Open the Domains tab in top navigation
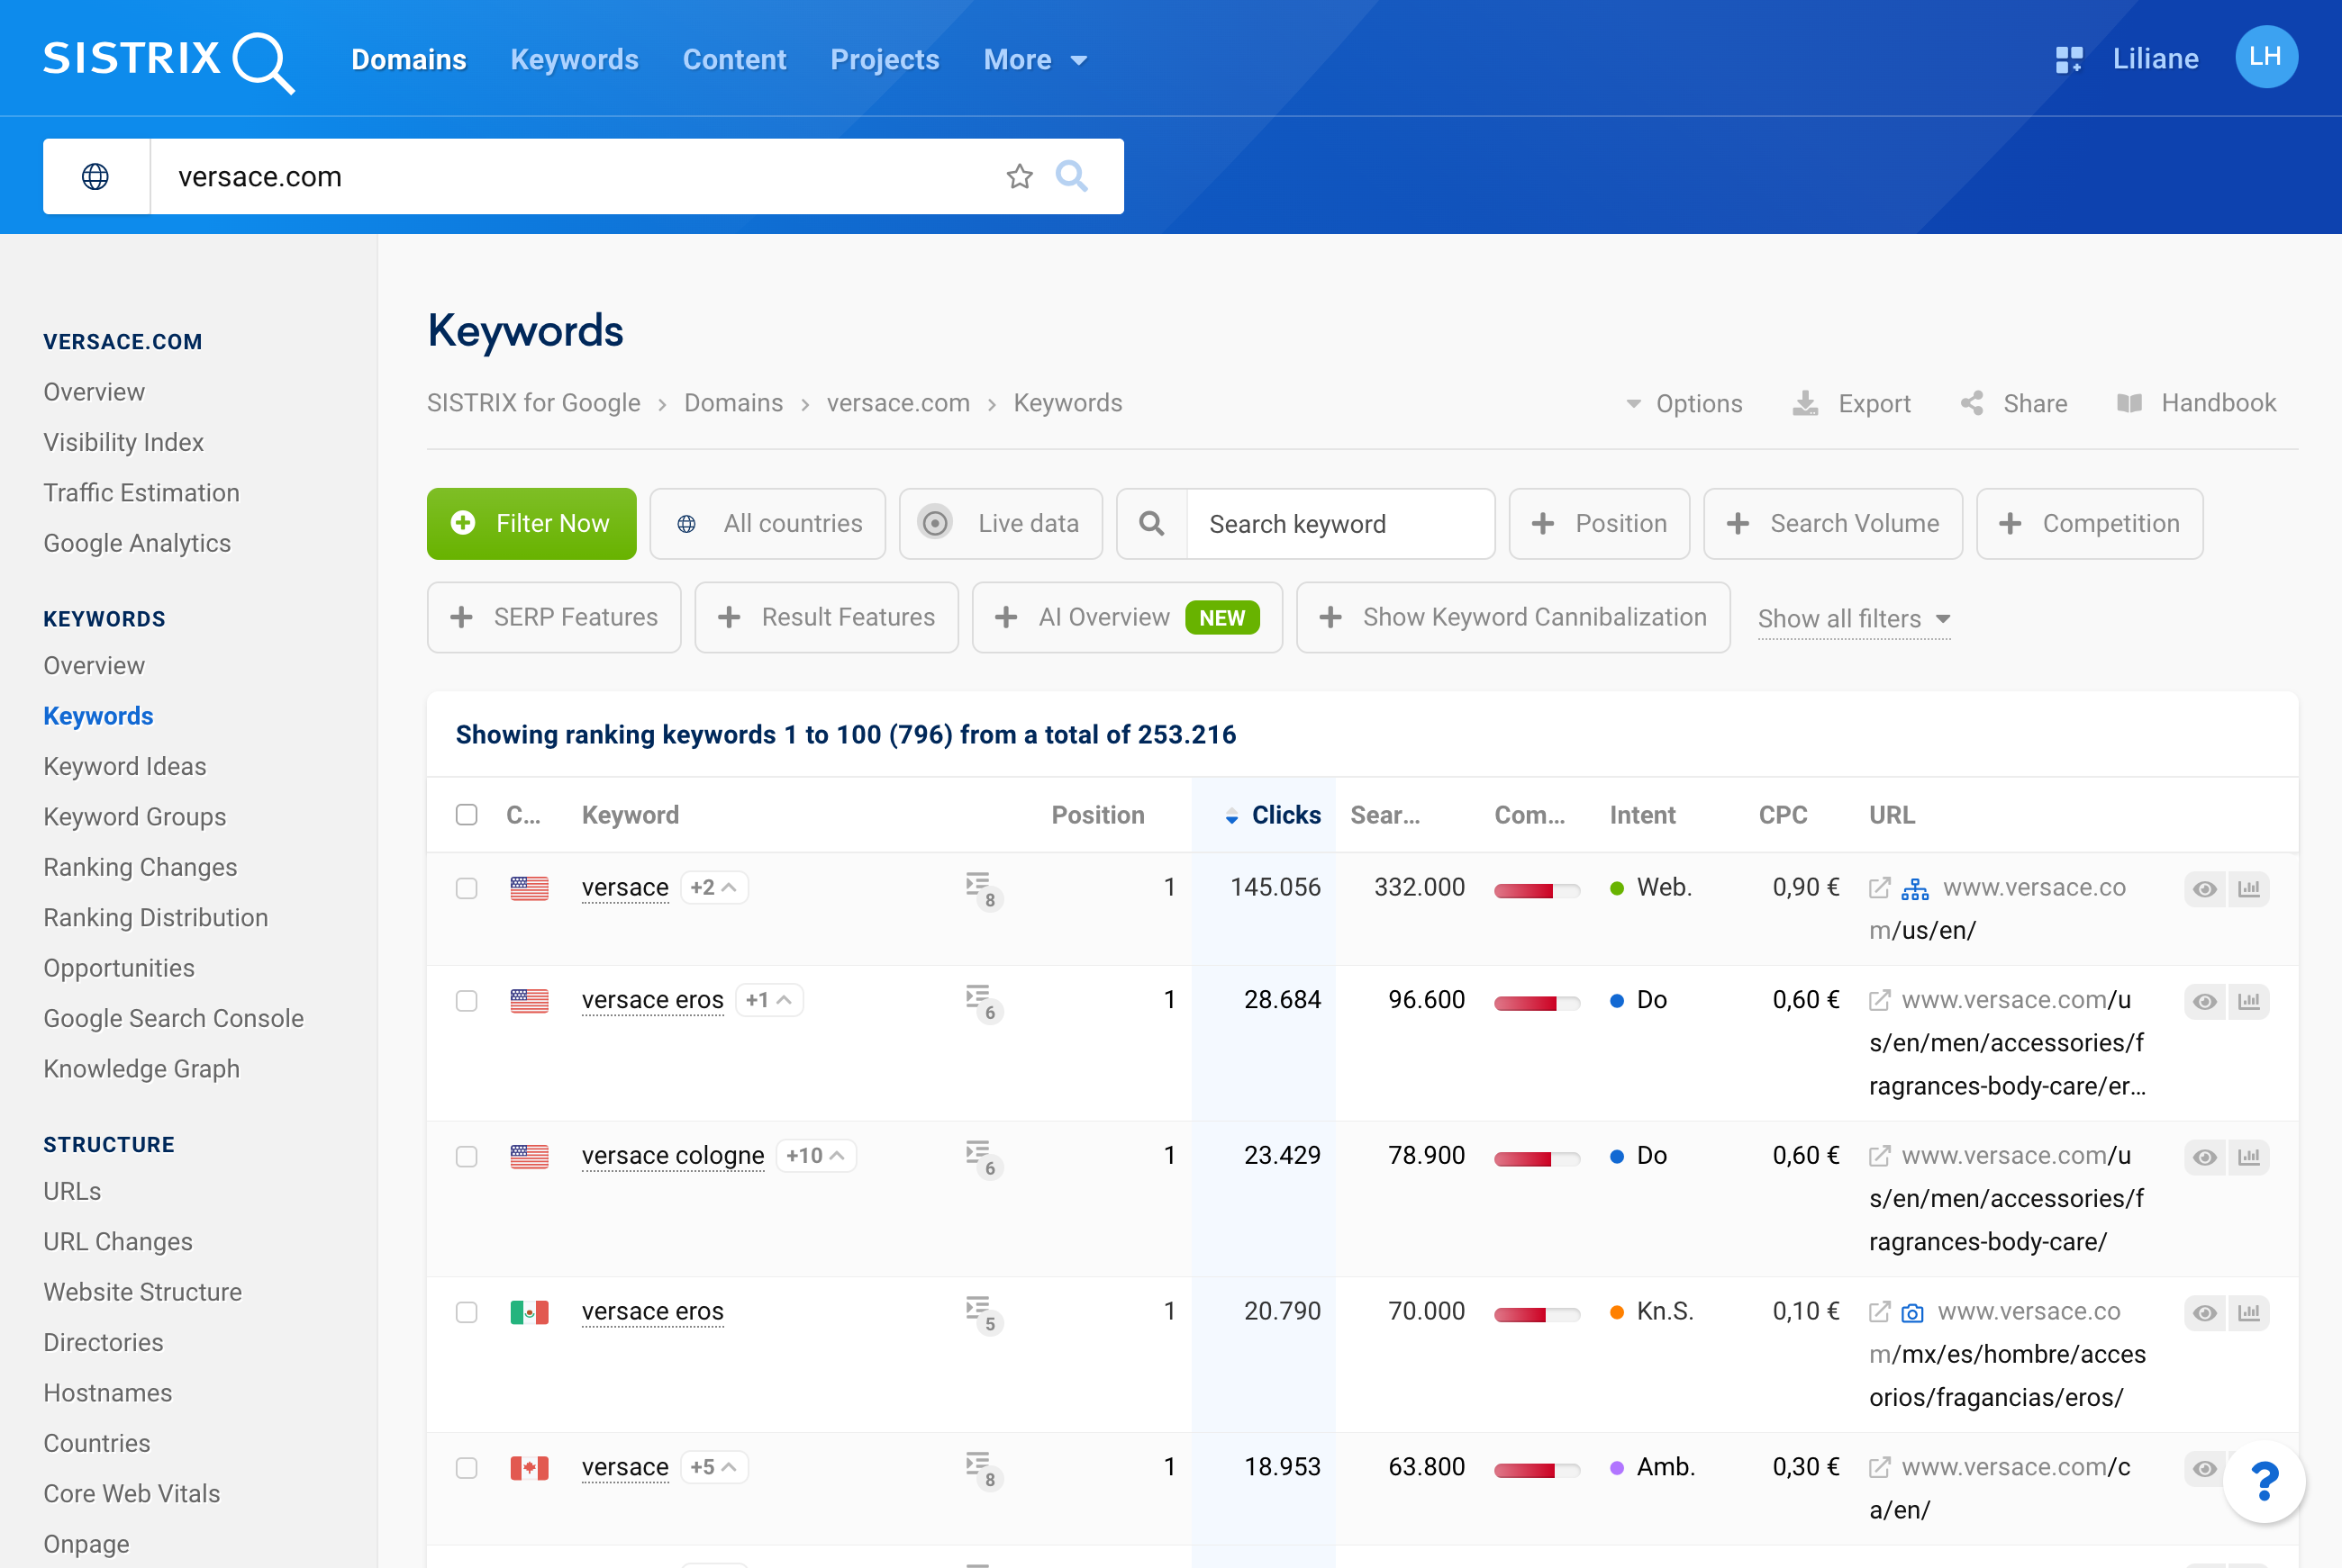The image size is (2342, 1568). (408, 60)
